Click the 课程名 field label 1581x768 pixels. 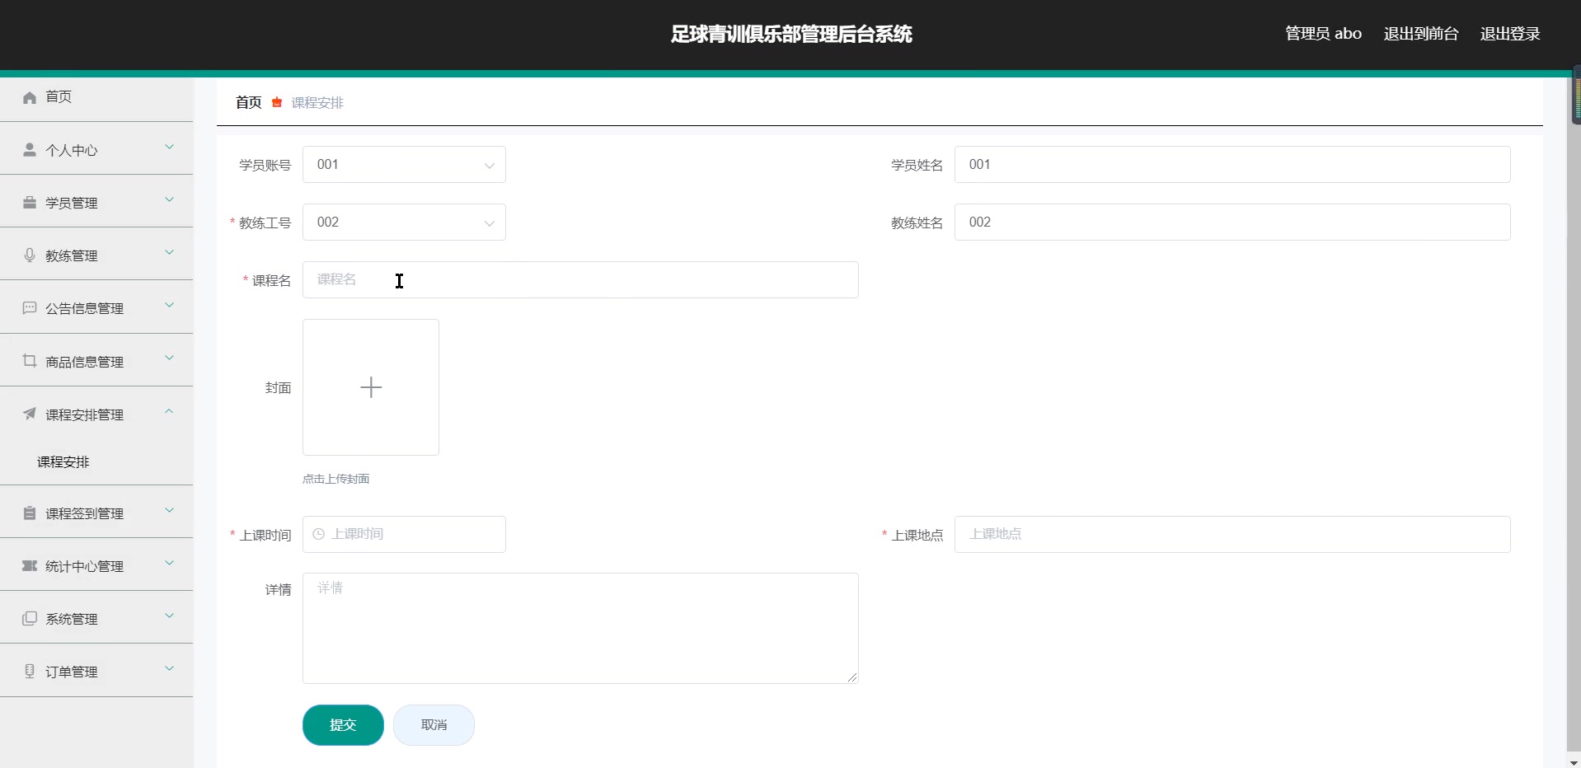271,281
